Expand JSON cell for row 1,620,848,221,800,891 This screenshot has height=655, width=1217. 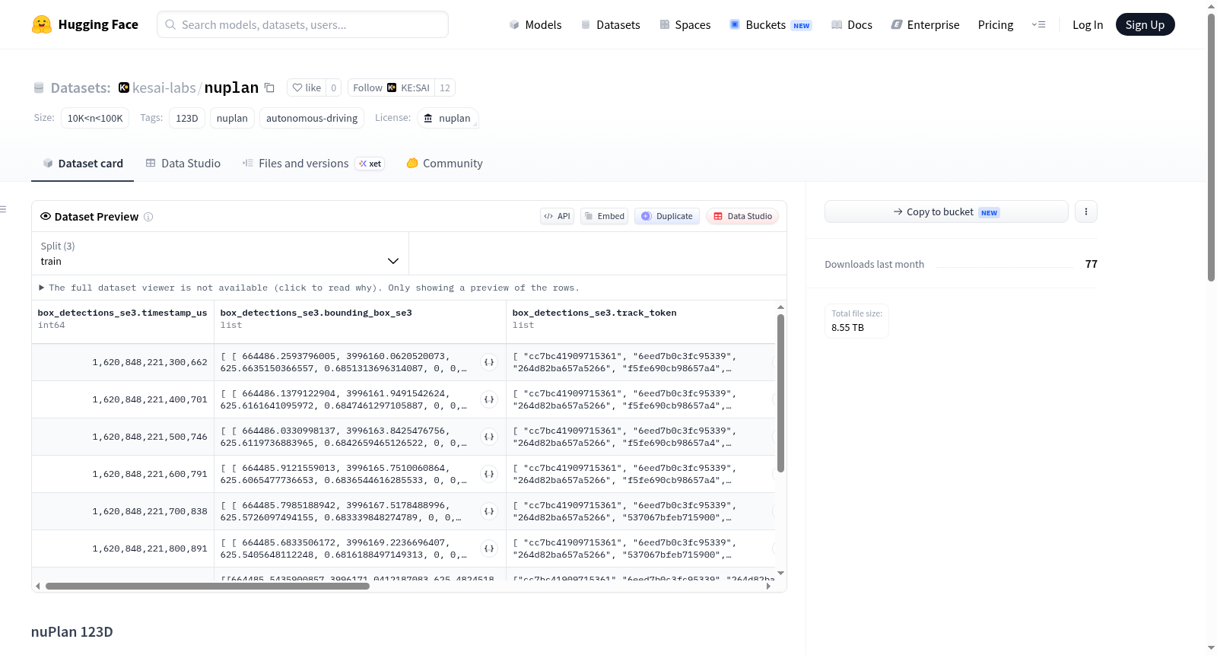coord(489,548)
